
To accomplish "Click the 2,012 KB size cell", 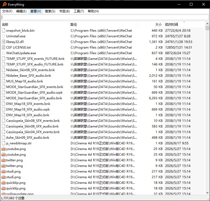I will pos(156,76).
